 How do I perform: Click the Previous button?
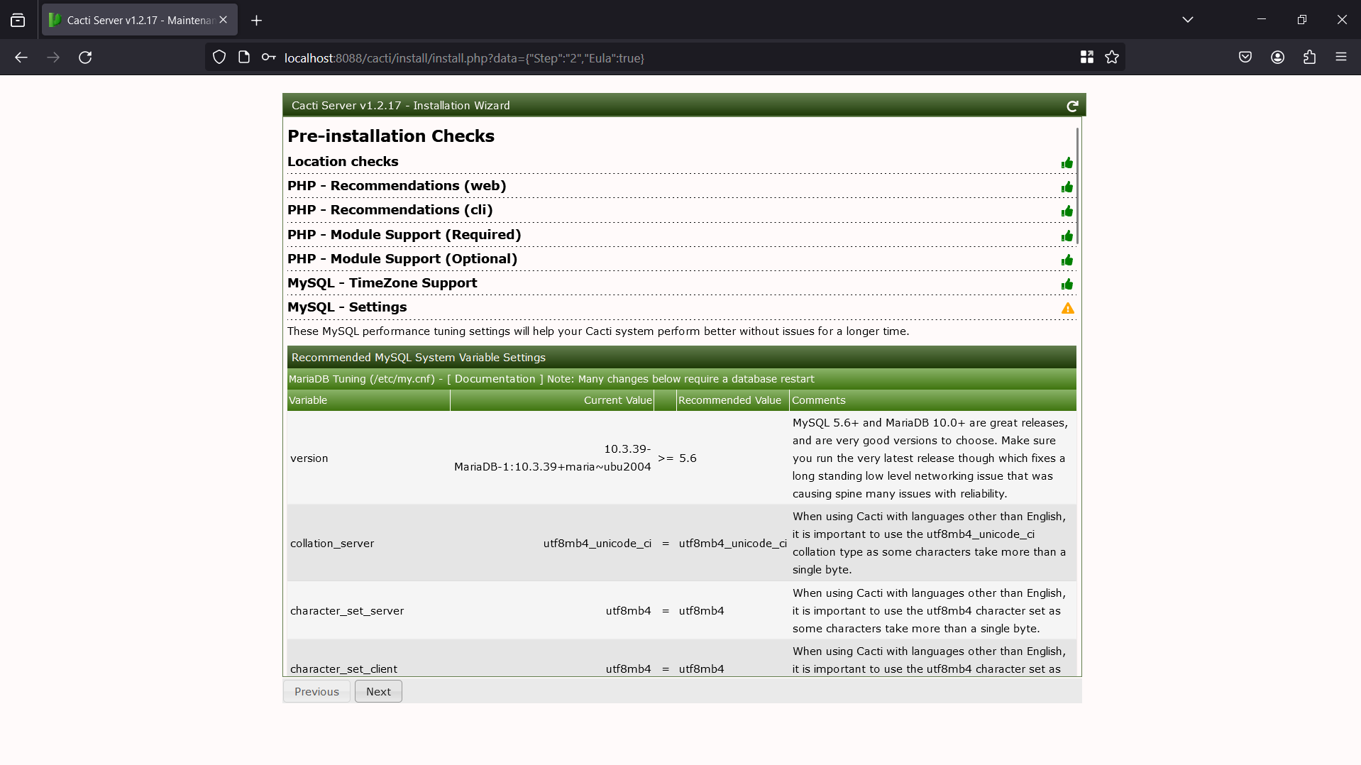tap(316, 692)
